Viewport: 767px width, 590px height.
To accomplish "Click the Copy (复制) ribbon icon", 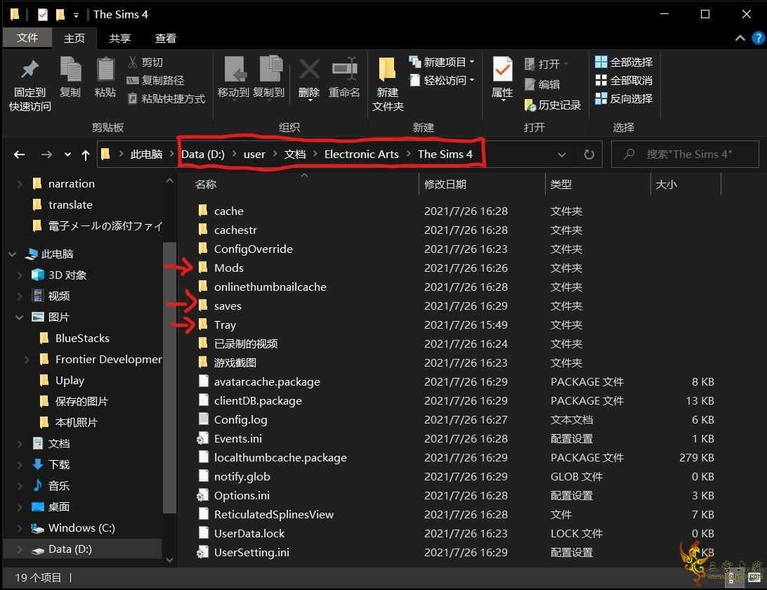I will [70, 69].
